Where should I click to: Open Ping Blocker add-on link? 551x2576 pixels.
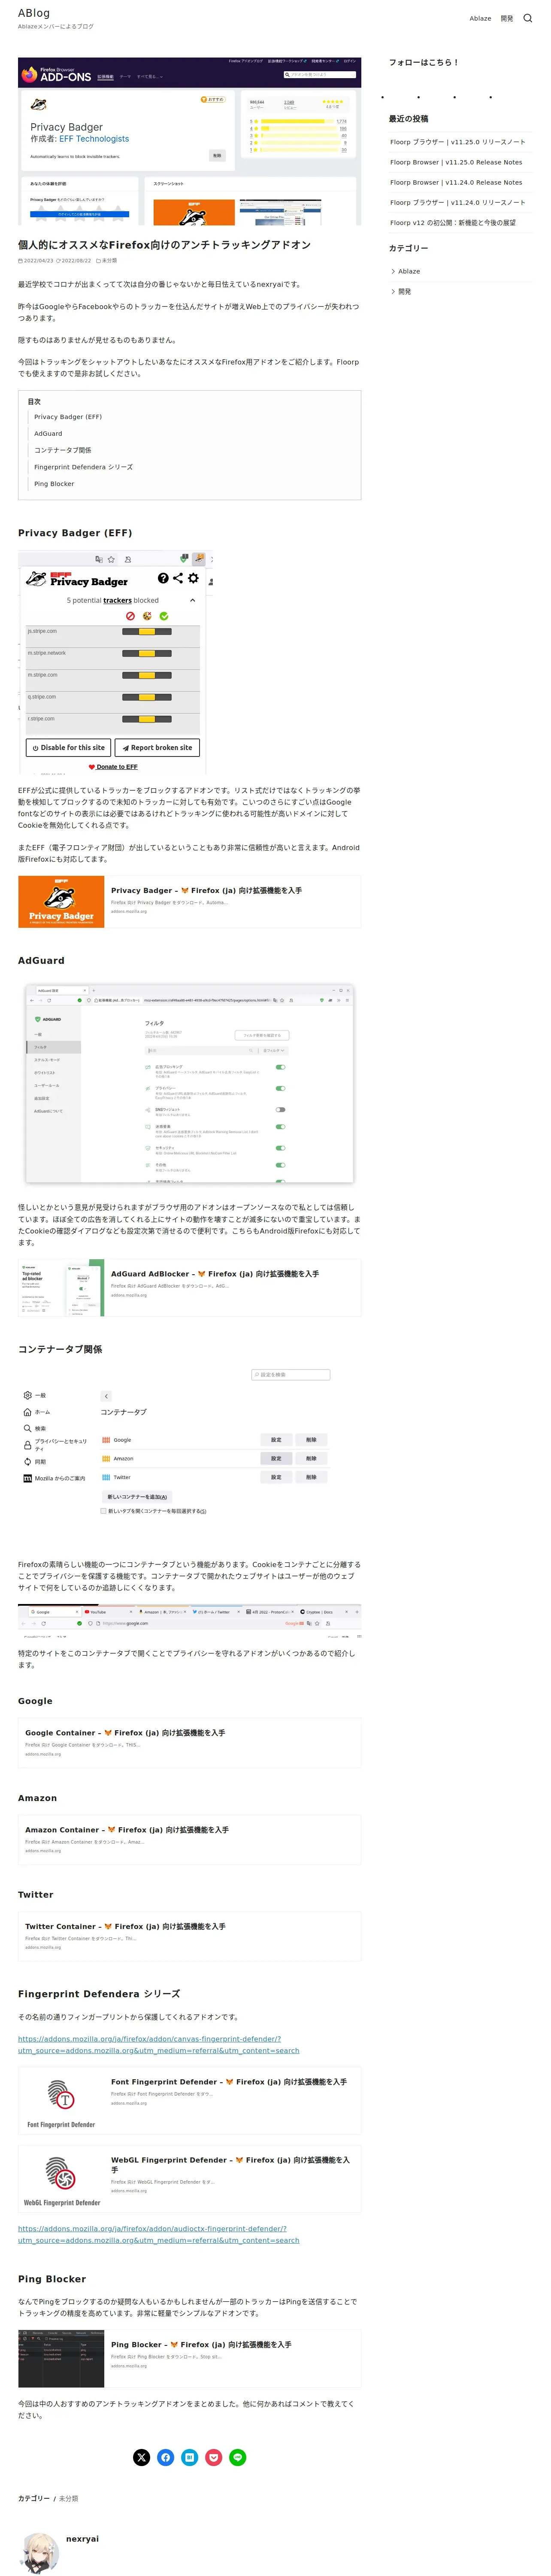click(201, 2344)
